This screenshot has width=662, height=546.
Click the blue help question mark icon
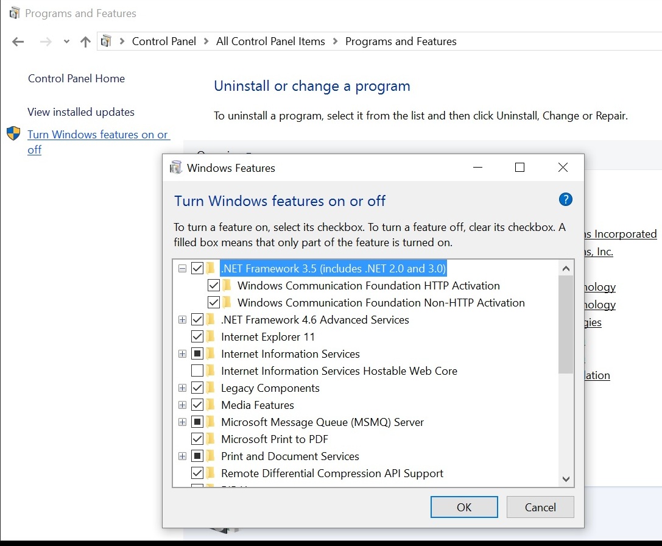(565, 199)
